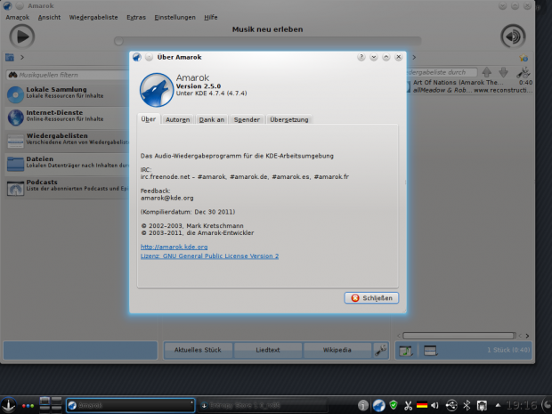
Task: Click the USB device notifier tray icon
Action: click(x=451, y=406)
